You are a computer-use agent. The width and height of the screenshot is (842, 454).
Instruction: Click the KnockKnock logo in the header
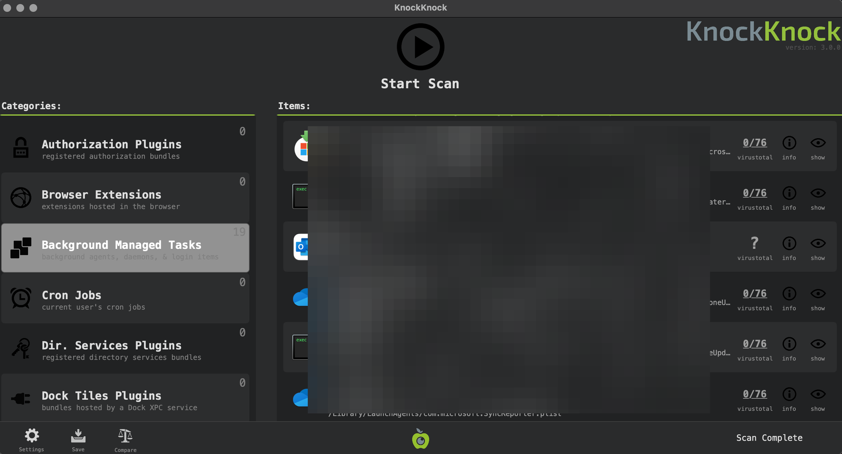tap(763, 32)
